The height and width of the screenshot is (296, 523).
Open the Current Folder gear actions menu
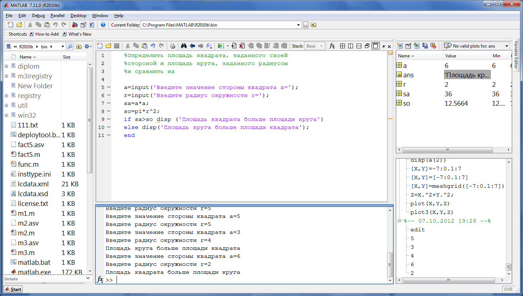tap(88, 46)
